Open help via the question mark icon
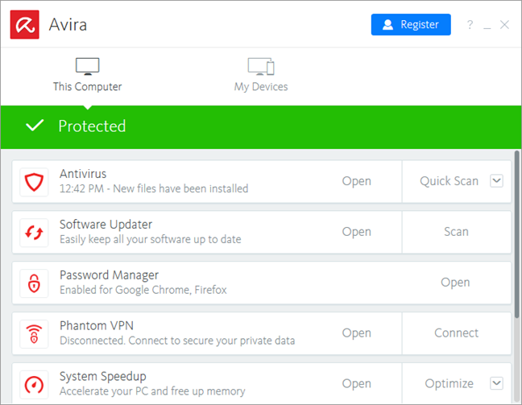 [x=470, y=24]
